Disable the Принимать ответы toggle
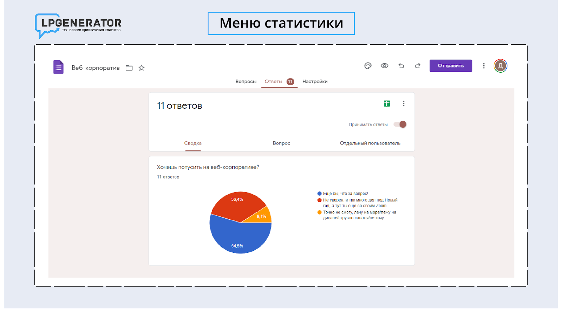562x321 pixels. coord(400,124)
